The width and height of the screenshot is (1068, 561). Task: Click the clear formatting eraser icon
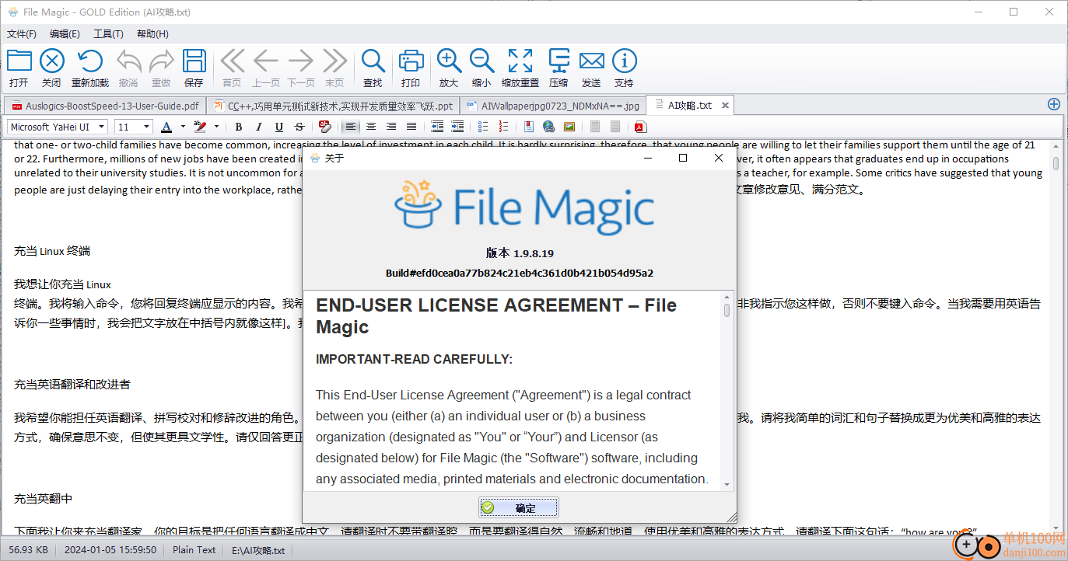pyautogui.click(x=324, y=127)
